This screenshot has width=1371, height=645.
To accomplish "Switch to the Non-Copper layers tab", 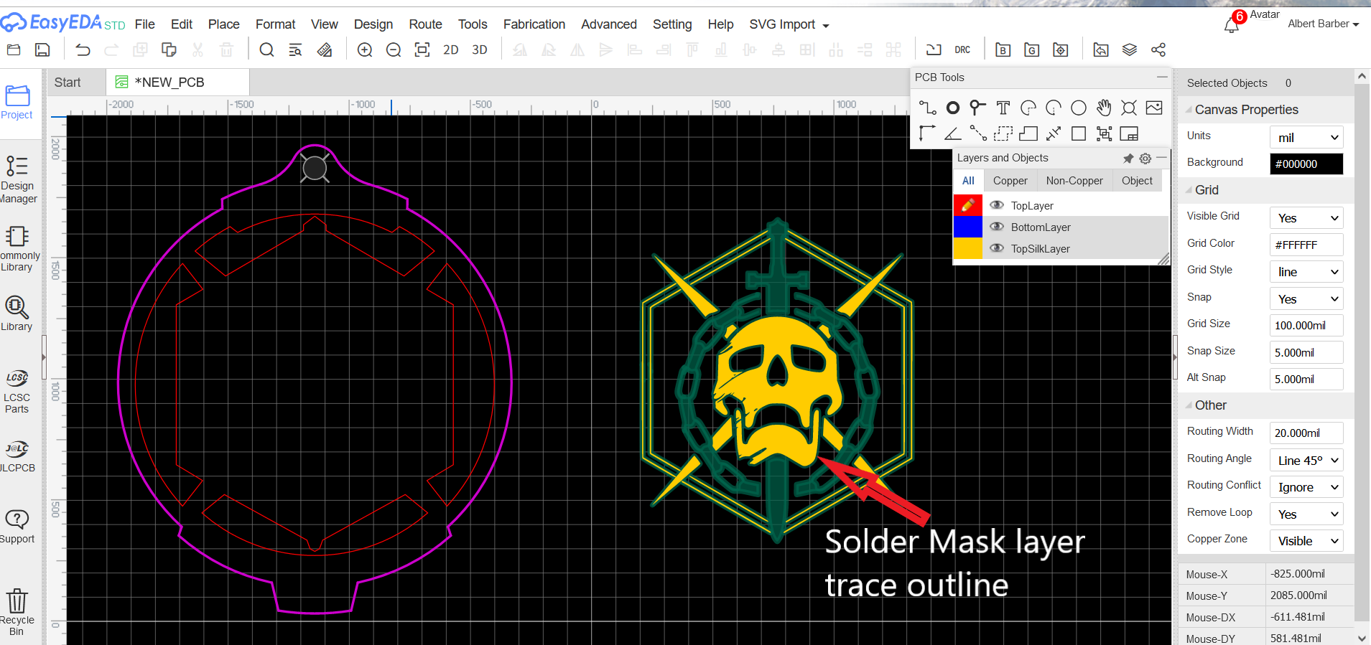I will point(1074,181).
